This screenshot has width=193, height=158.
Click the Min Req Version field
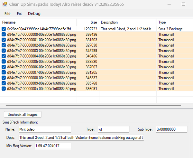point(53,146)
